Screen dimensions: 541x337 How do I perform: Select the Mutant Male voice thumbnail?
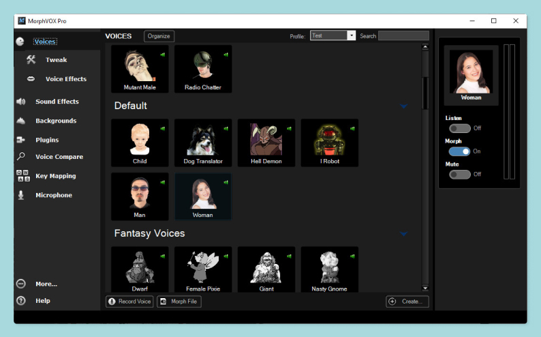(x=140, y=69)
